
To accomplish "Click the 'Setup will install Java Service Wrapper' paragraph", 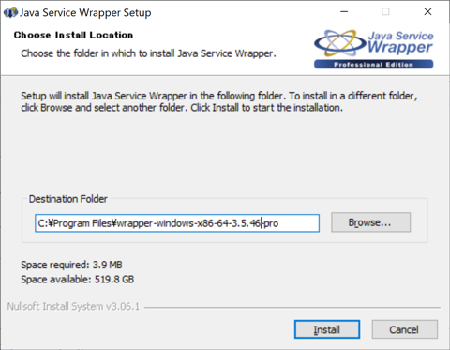I will [219, 101].
